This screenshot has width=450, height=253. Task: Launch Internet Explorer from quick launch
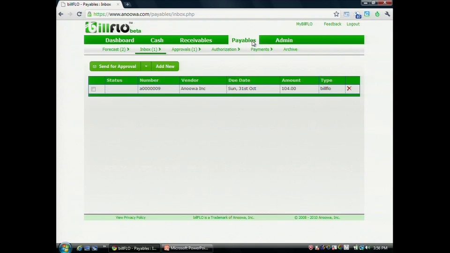coord(80,248)
